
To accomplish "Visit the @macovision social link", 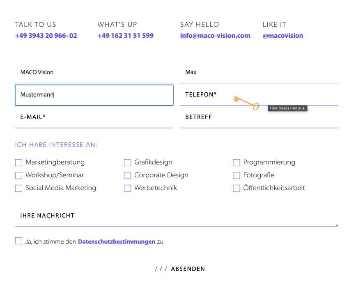I will [x=283, y=36].
